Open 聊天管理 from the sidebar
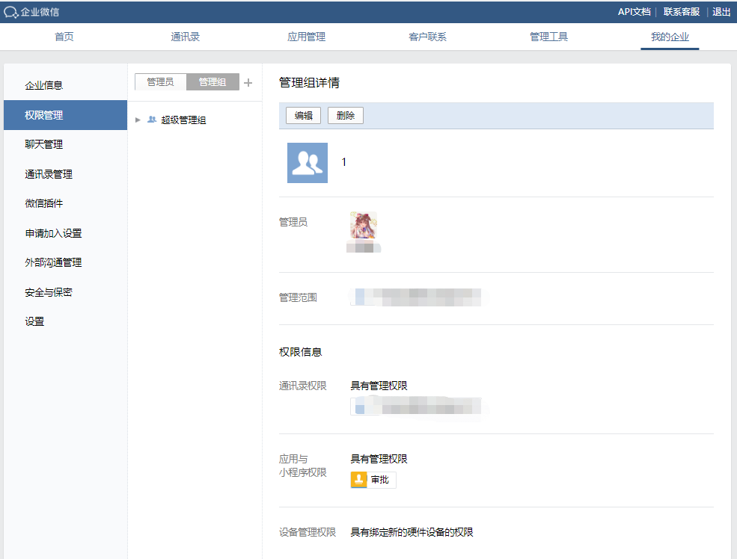The image size is (737, 559). [x=43, y=144]
